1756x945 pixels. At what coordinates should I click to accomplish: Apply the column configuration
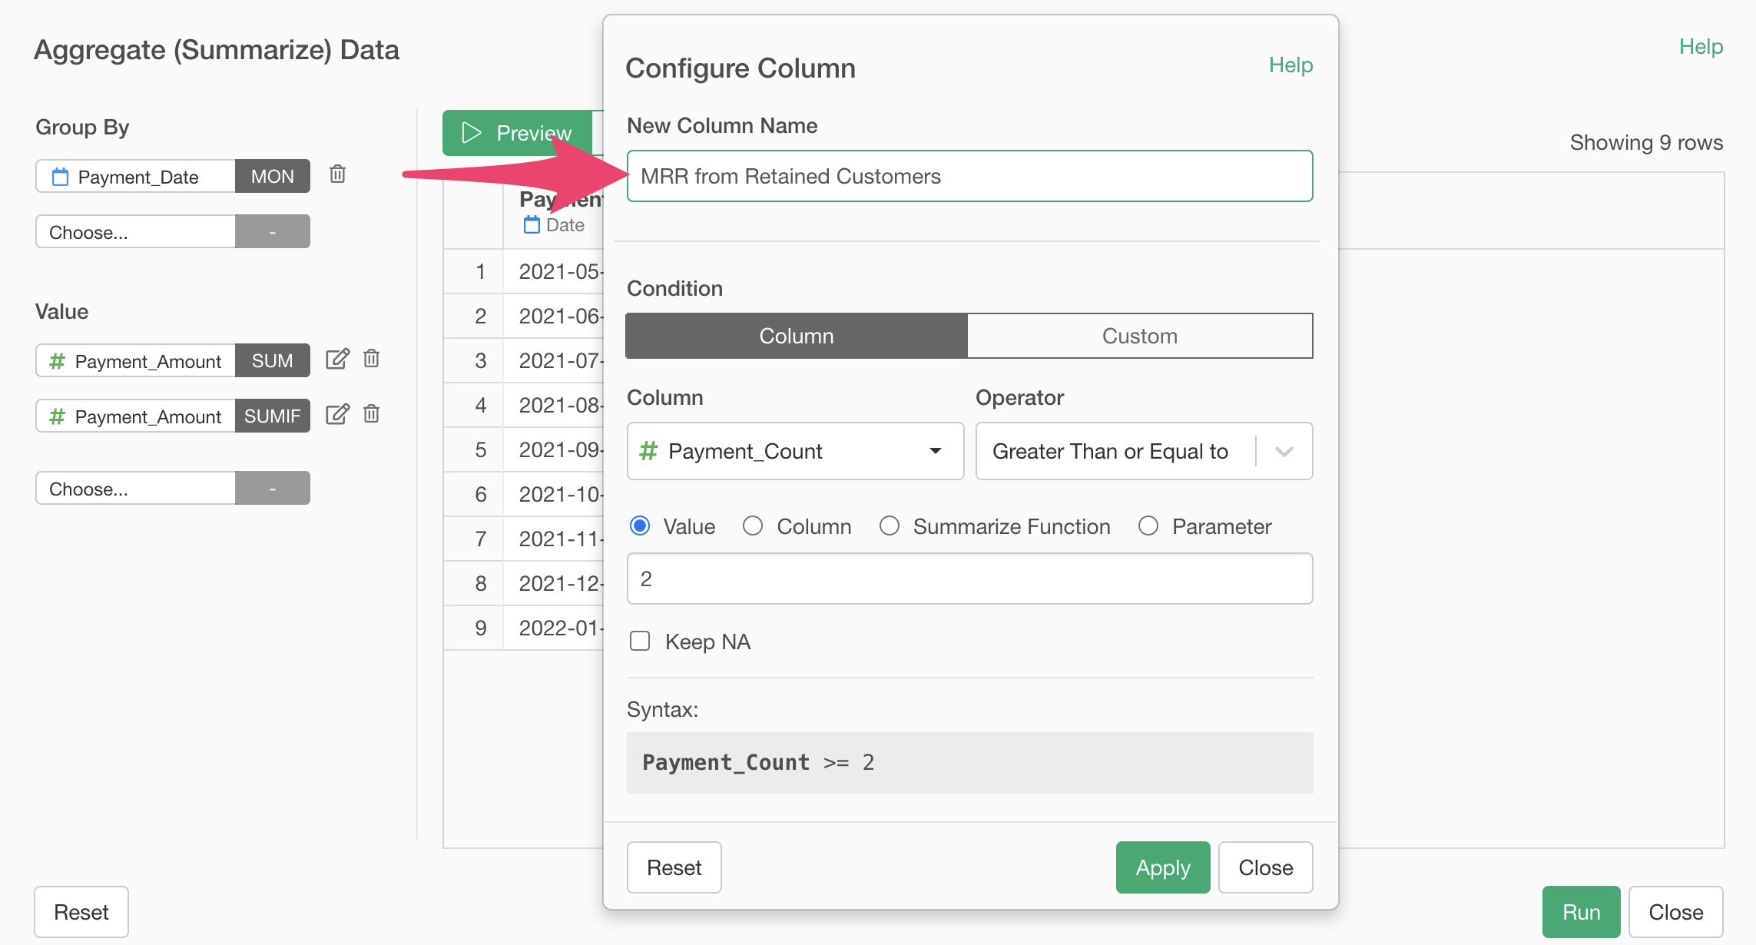pyautogui.click(x=1162, y=867)
